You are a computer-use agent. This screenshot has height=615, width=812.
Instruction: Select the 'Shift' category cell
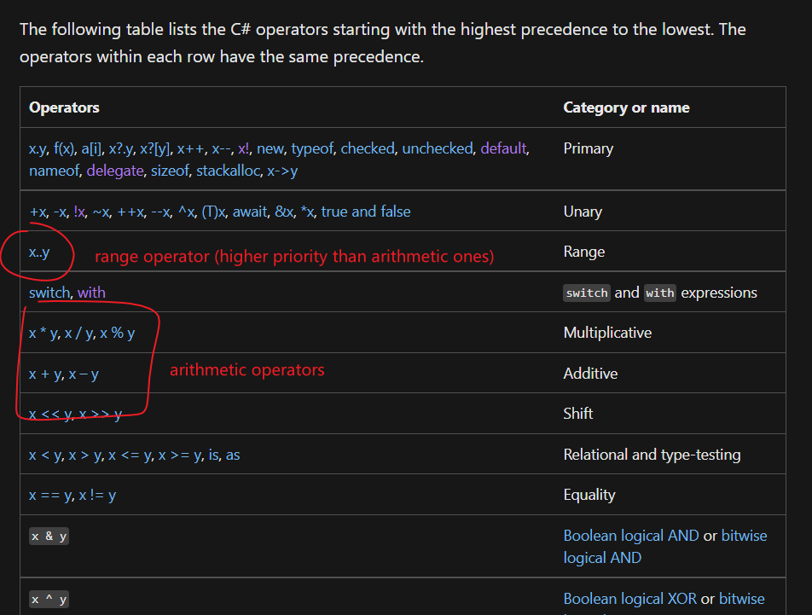coord(578,414)
